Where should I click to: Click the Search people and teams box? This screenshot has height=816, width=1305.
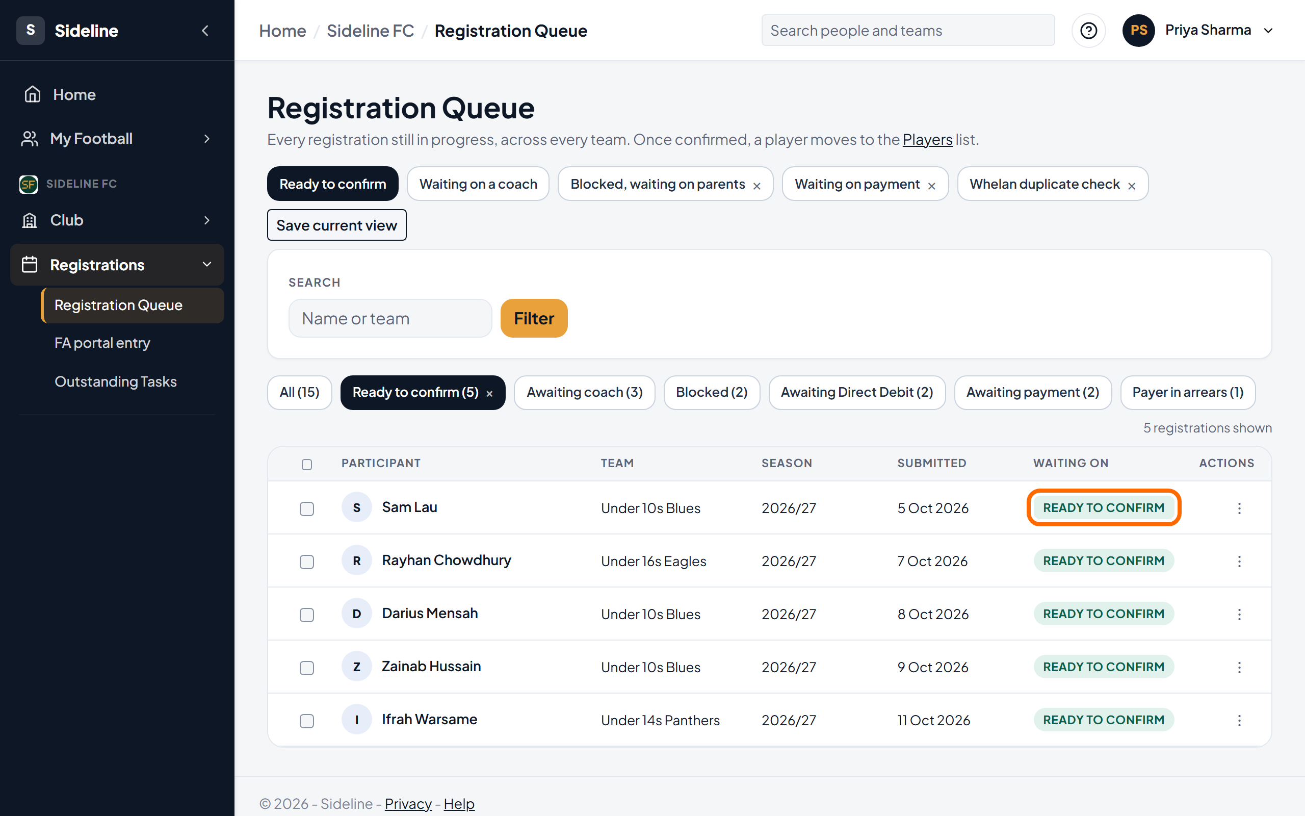point(907,31)
